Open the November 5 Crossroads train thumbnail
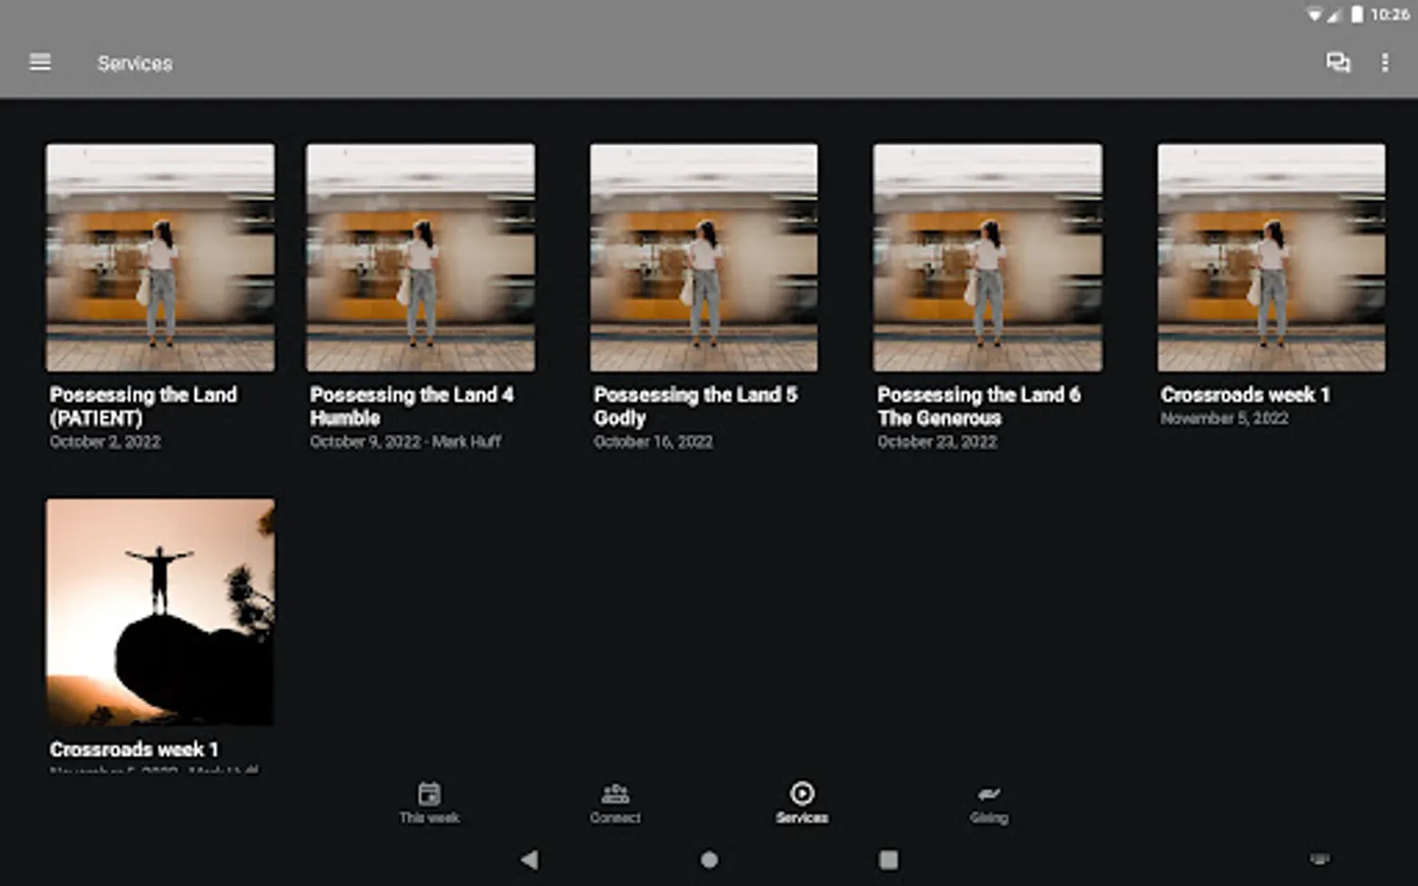 click(x=1271, y=258)
